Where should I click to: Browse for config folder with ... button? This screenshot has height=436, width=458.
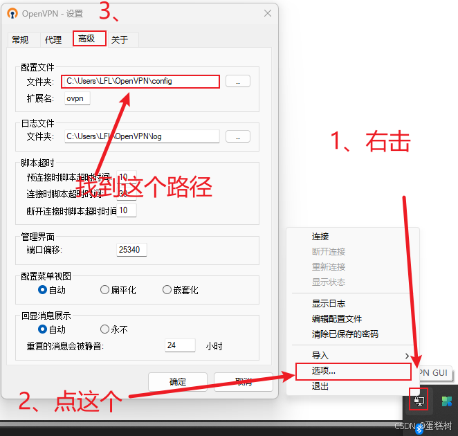238,81
